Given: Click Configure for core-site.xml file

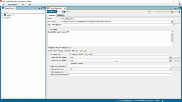Looking at the screenshot, I should tap(175, 58).
